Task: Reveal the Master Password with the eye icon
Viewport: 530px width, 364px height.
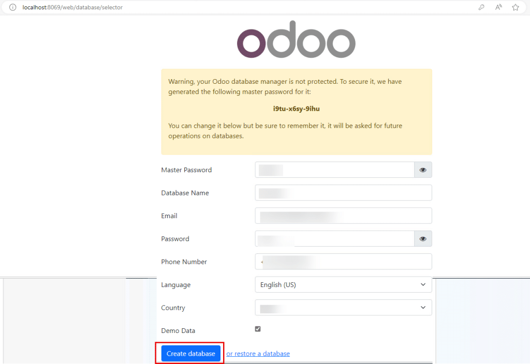Action: (423, 170)
